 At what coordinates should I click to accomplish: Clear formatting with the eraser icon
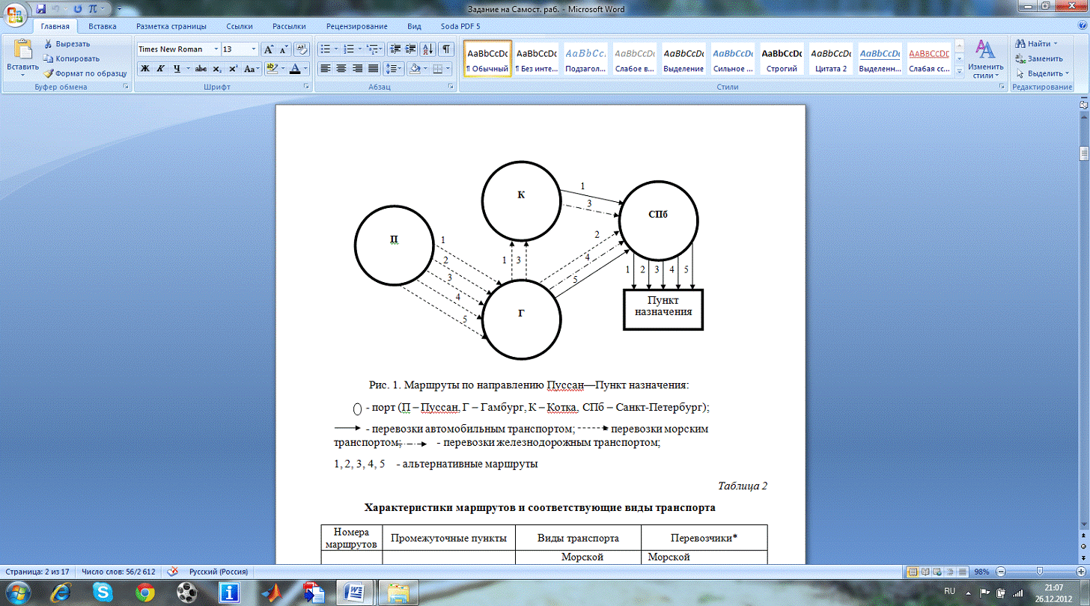[x=302, y=49]
